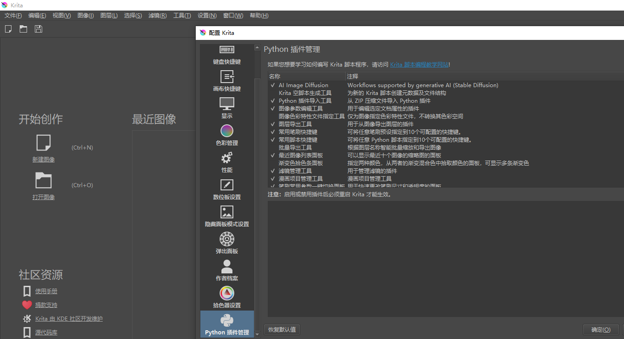Click the new document toolbar icon
The height and width of the screenshot is (339, 624).
[x=8, y=29]
